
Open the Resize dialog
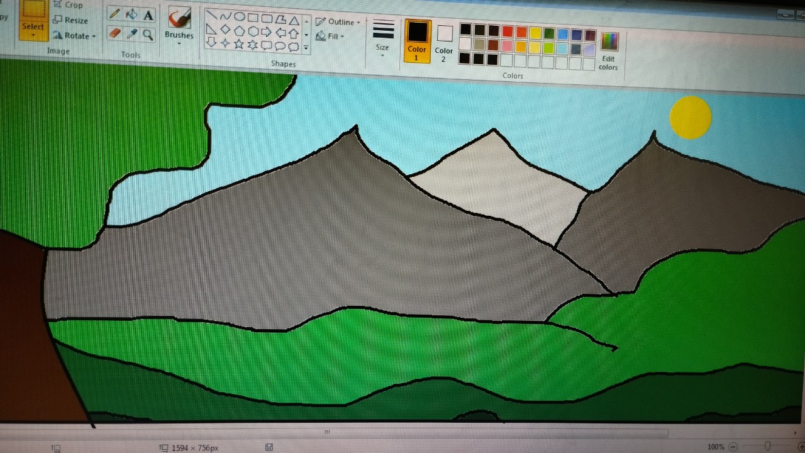tap(70, 20)
